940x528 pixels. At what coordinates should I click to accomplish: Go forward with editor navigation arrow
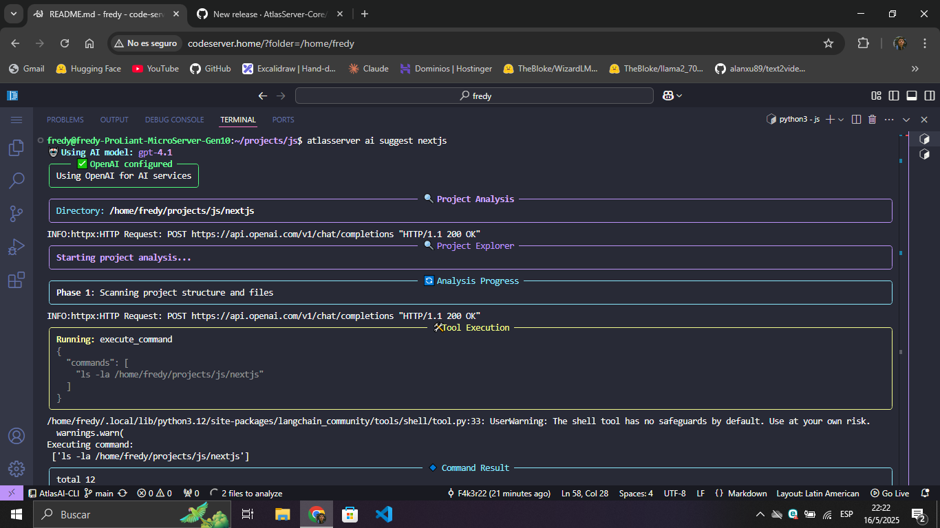pyautogui.click(x=281, y=96)
